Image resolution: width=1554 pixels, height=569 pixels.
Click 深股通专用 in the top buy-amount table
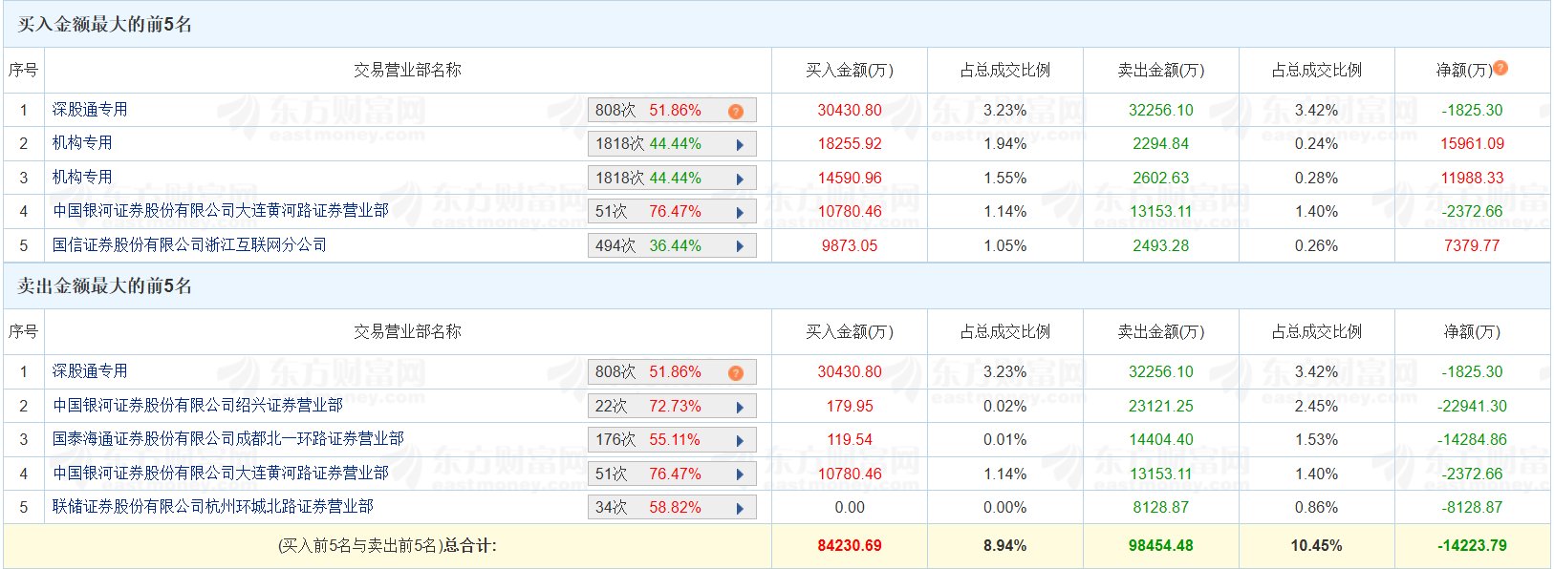point(90,110)
